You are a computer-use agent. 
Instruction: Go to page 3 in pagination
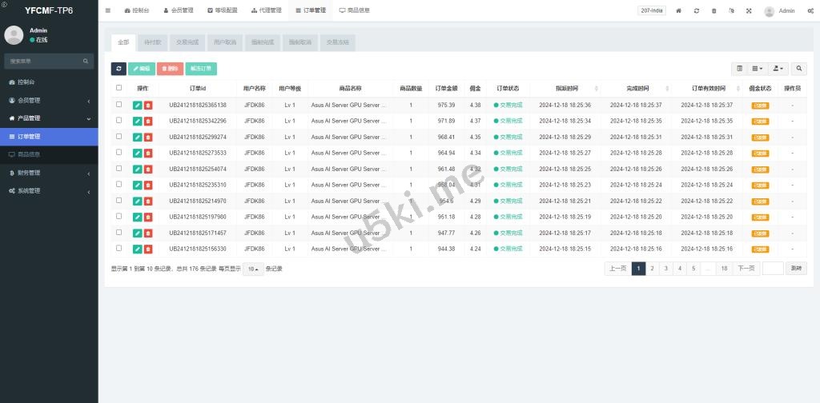coord(665,269)
